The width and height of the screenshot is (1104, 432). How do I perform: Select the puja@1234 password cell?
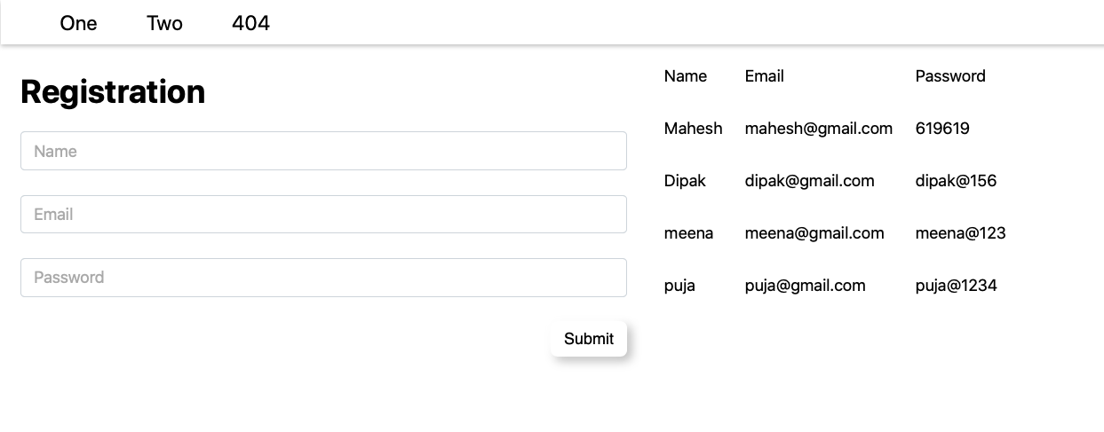956,286
